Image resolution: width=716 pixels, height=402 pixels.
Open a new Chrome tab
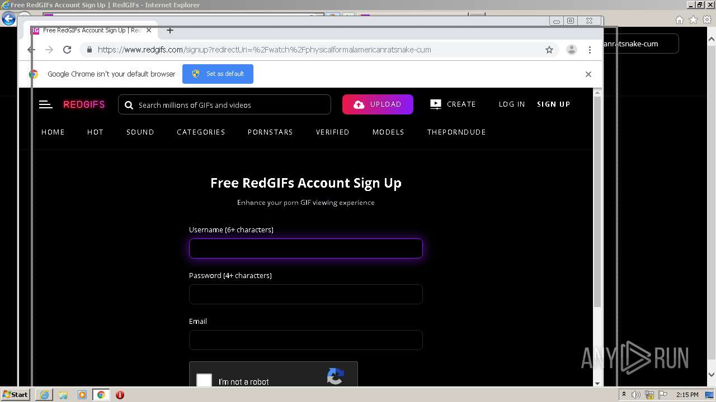(170, 30)
